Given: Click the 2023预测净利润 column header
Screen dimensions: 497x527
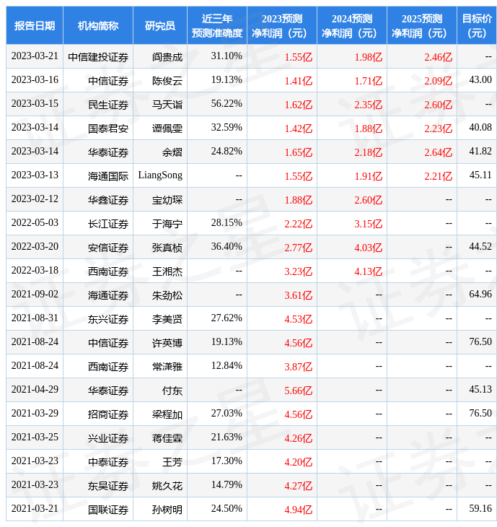Looking at the screenshot, I should click(x=281, y=26).
